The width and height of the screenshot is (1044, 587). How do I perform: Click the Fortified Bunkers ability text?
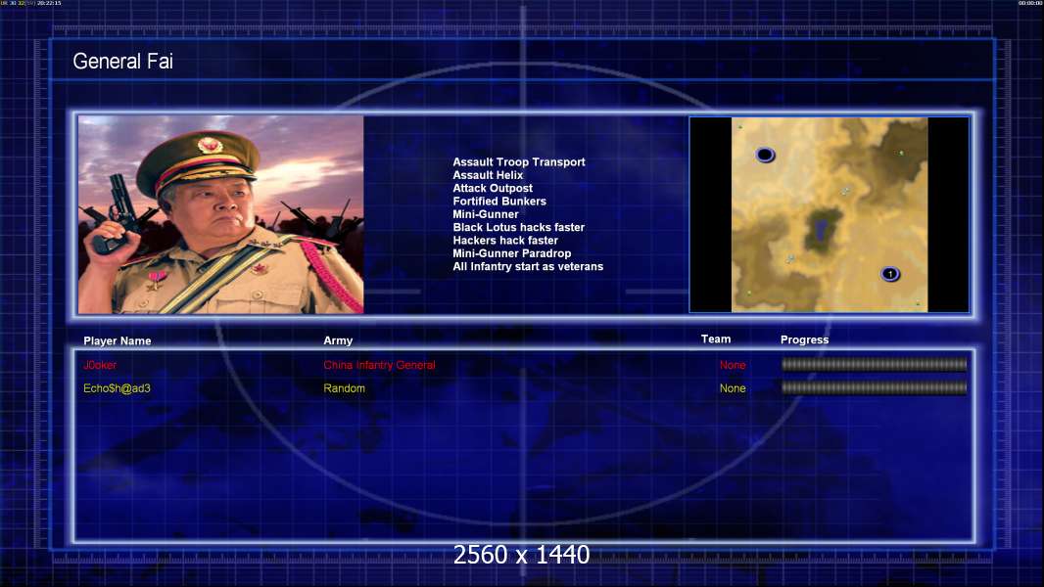pos(499,202)
